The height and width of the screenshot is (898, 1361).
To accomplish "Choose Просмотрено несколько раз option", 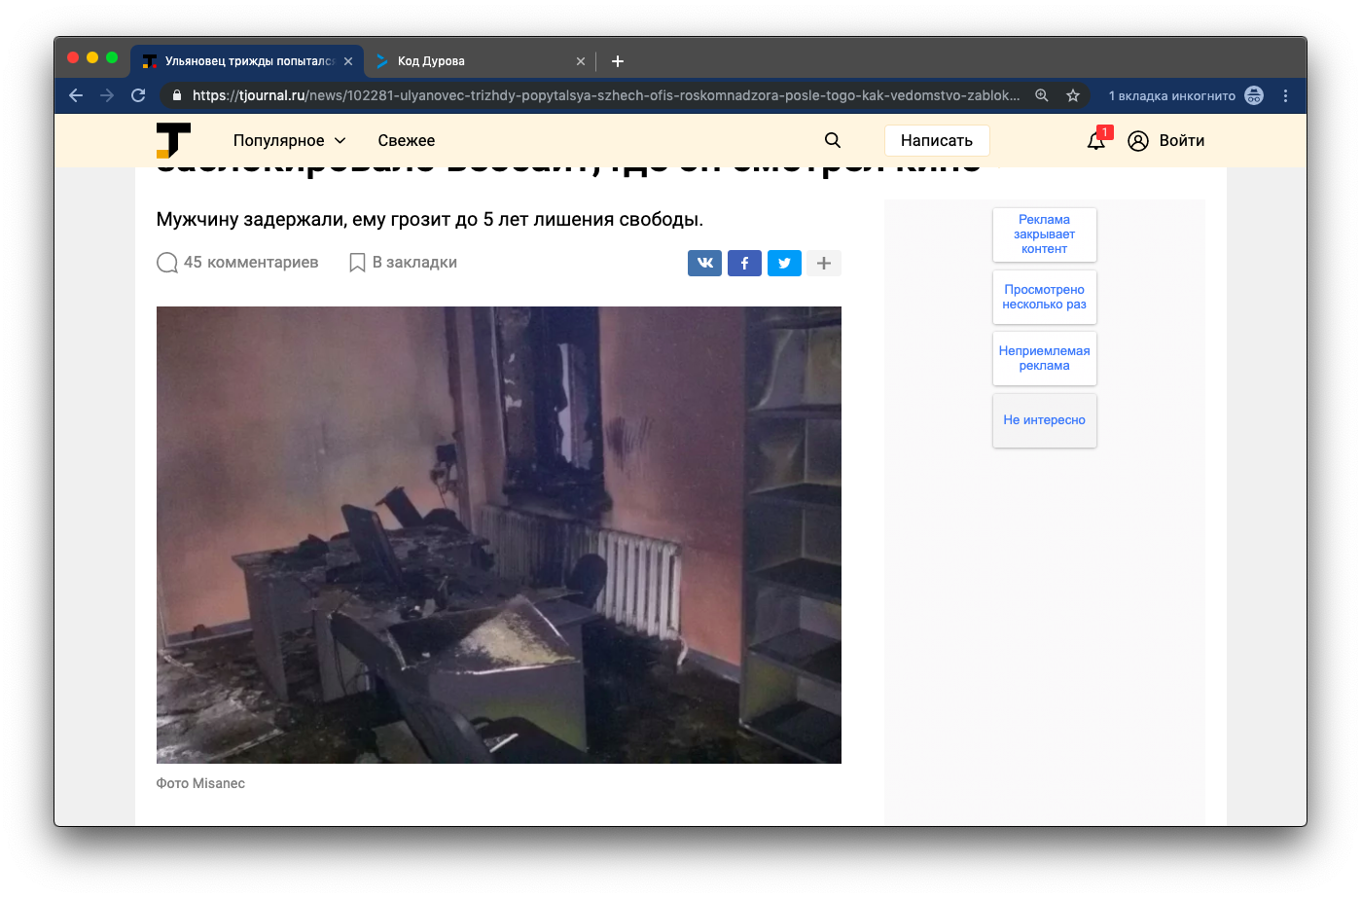I will pos(1045,297).
